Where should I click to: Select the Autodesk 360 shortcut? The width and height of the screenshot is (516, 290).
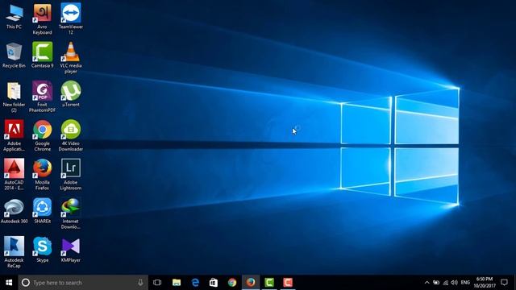coord(14,211)
